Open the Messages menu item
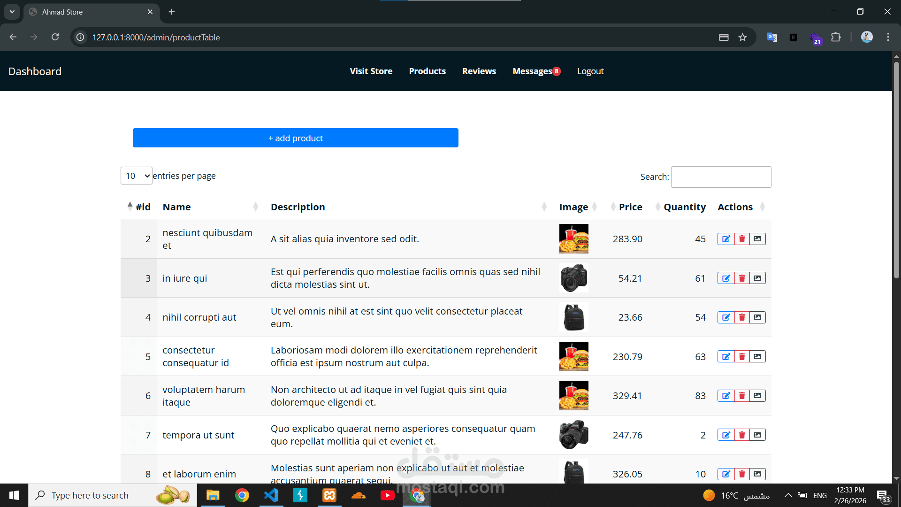The width and height of the screenshot is (901, 507). point(532,71)
